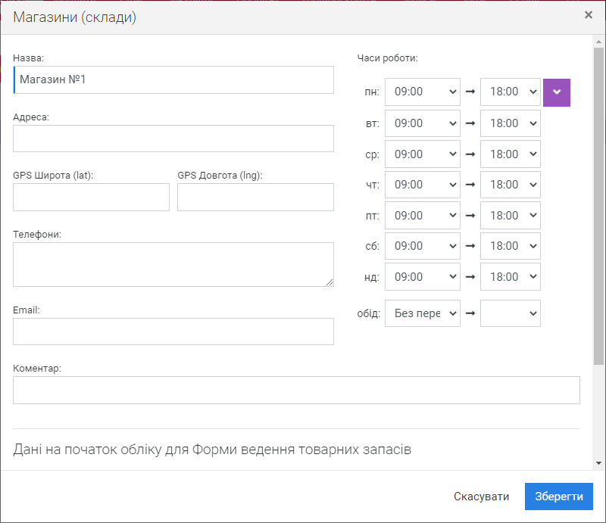
Task: Click the GPS Довгота (lng) field
Action: coord(255,197)
